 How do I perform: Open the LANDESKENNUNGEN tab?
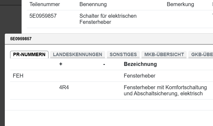(77, 55)
